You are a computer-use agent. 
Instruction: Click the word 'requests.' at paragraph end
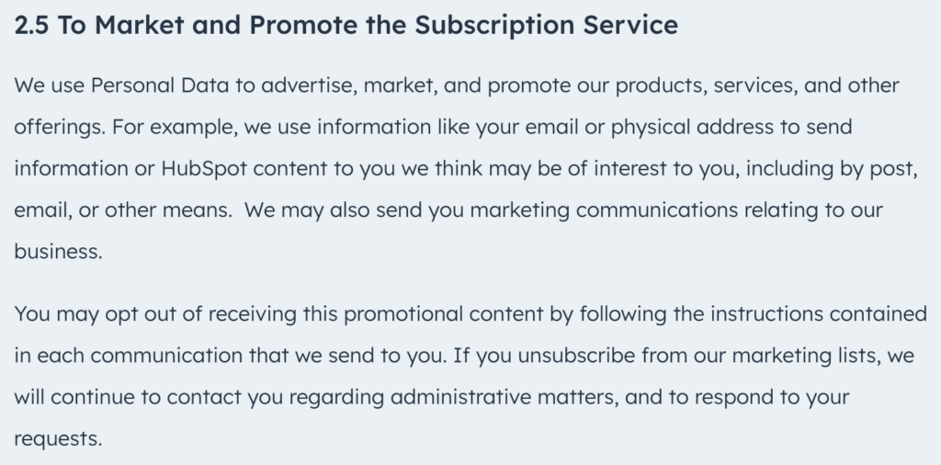pos(58,438)
